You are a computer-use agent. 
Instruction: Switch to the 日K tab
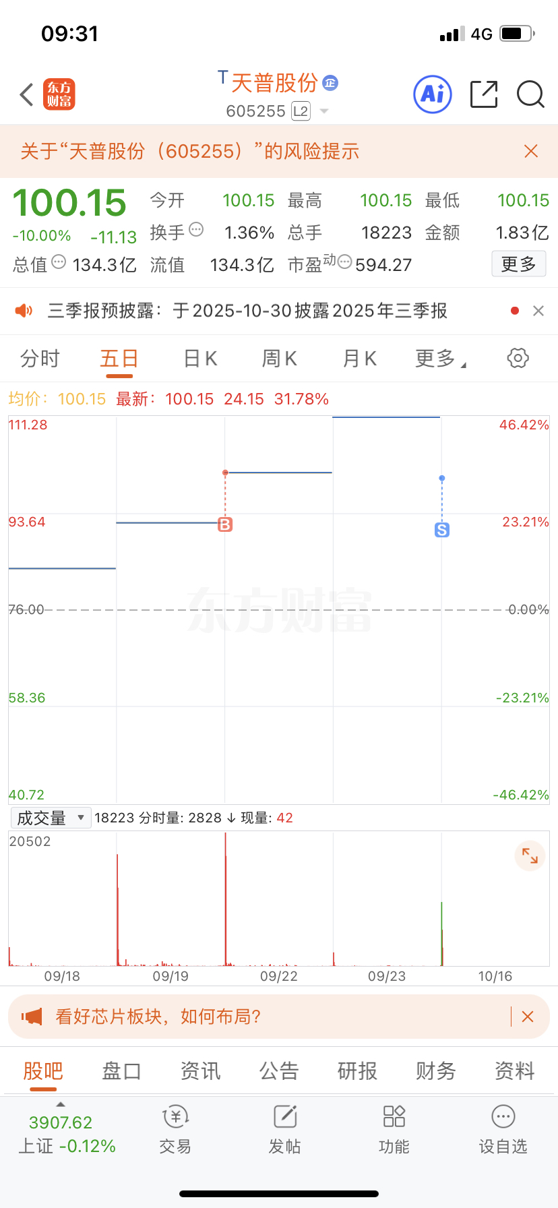click(200, 359)
